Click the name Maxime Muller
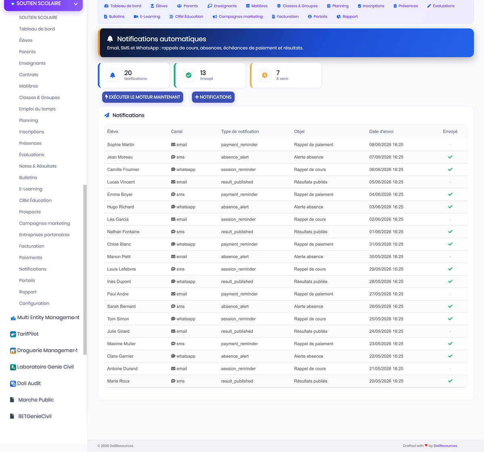This screenshot has height=452, width=484. tap(121, 344)
